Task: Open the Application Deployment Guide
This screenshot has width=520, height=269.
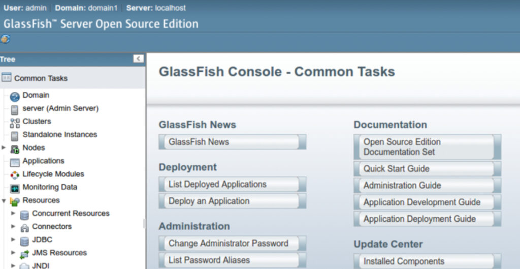Action: [428, 219]
